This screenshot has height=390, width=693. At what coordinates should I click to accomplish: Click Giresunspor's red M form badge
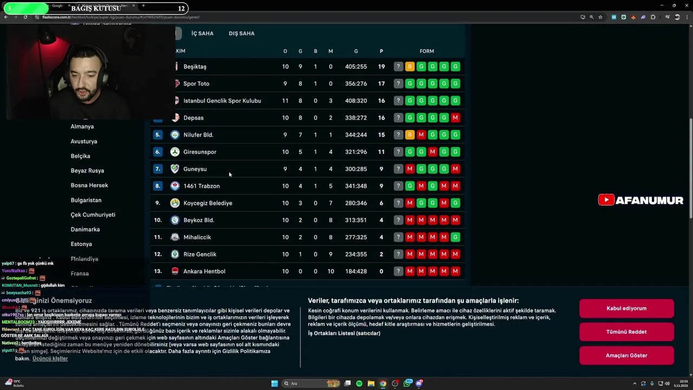click(433, 152)
